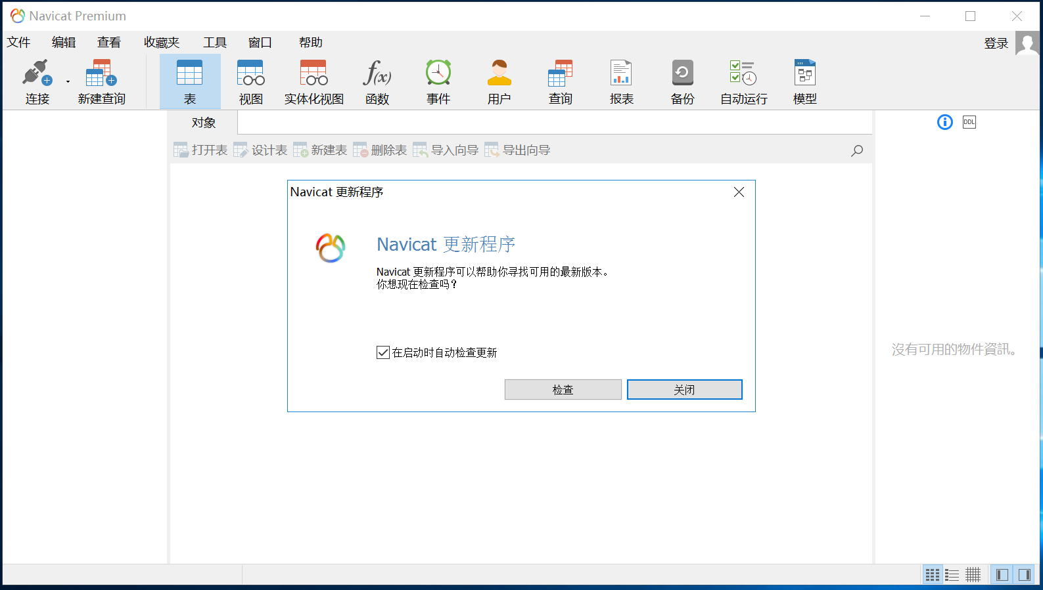Click the 检查 (Check) button
Image resolution: width=1043 pixels, height=590 pixels.
[563, 389]
